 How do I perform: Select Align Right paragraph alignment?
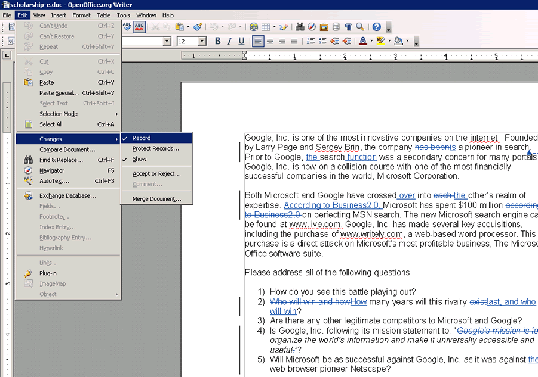[x=282, y=42]
